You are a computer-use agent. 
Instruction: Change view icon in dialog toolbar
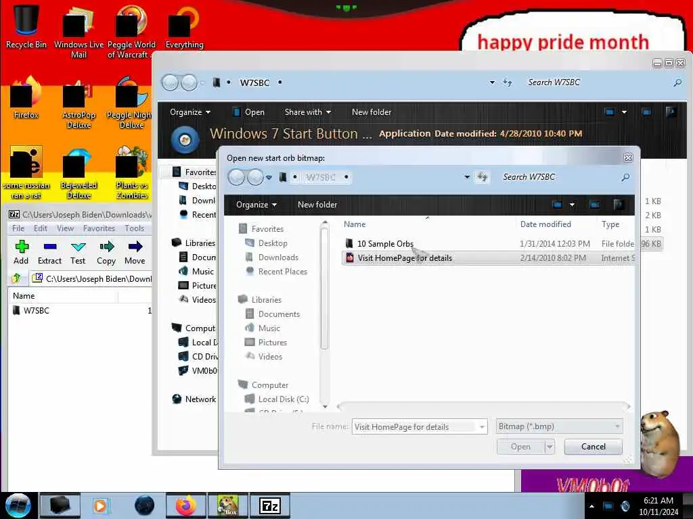[x=558, y=204]
